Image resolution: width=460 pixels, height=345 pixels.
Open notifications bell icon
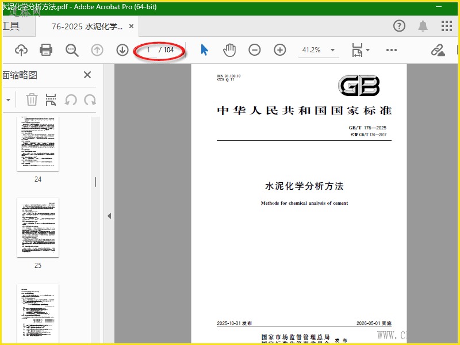(423, 26)
